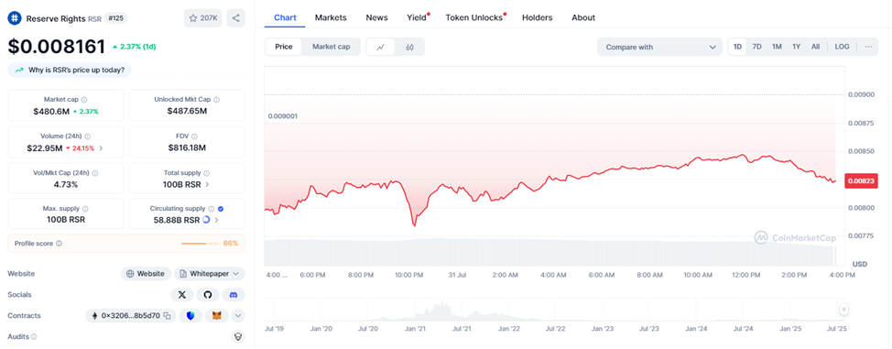Expand more contracts chevron
892x349 pixels.
(x=238, y=316)
